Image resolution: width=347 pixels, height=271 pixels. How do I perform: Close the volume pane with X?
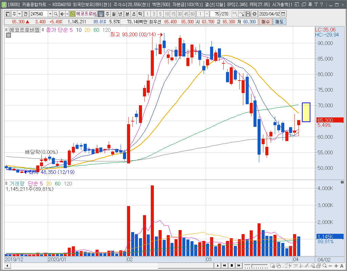[342, 182]
